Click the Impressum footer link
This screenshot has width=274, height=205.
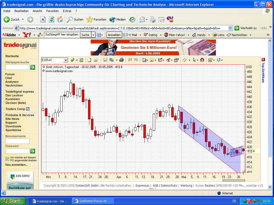(x=142, y=186)
